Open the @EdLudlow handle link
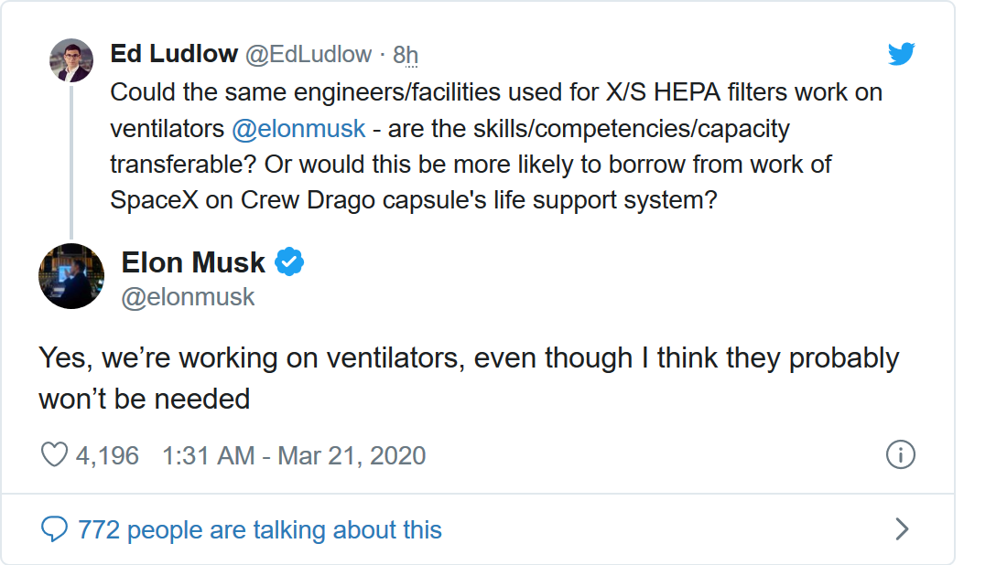Image resolution: width=1007 pixels, height=565 pixels. (x=308, y=55)
